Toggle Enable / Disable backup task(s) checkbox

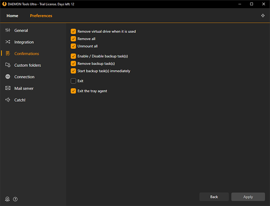[73, 56]
